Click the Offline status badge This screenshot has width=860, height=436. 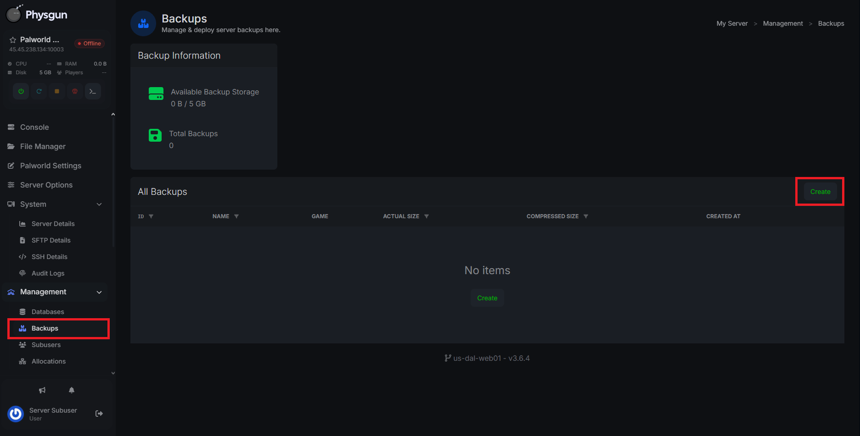[x=90, y=44]
